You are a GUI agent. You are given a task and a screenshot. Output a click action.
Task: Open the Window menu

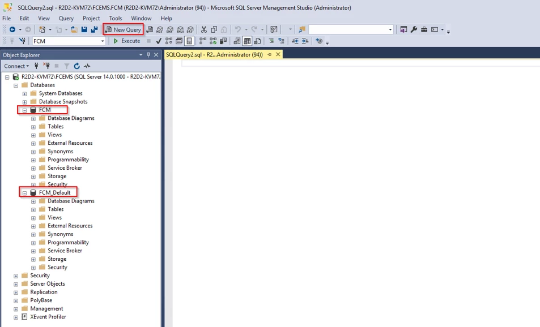point(141,18)
